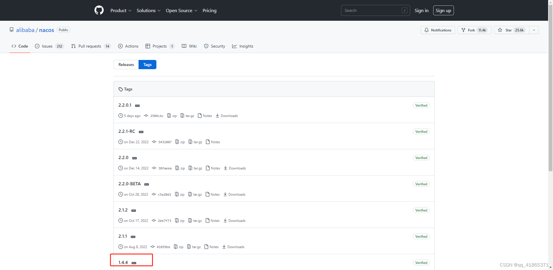Expand the star lists dropdown arrow
Viewport: 553px width, 270px height.
tap(534, 30)
